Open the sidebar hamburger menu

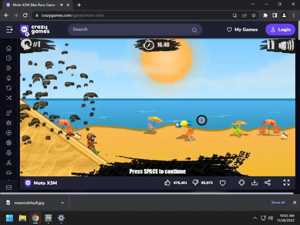click(x=9, y=30)
